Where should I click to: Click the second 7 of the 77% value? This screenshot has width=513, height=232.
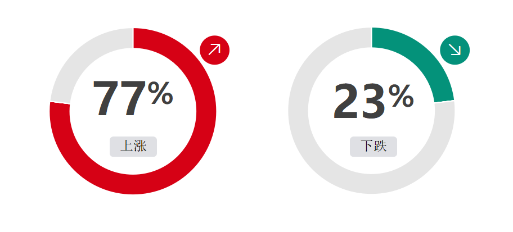click(x=133, y=98)
